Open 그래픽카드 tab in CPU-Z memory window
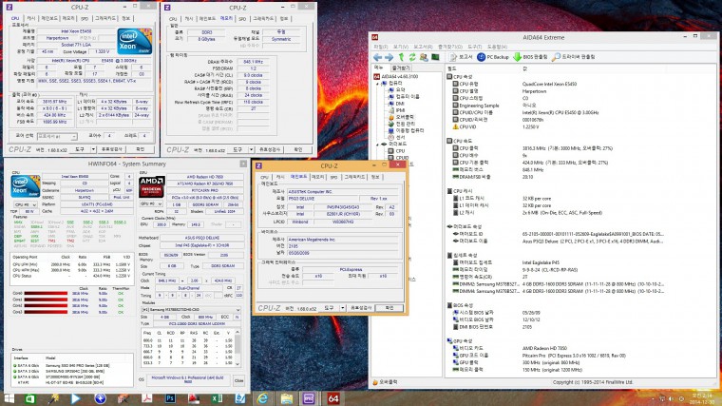722x406 pixels. click(x=263, y=18)
